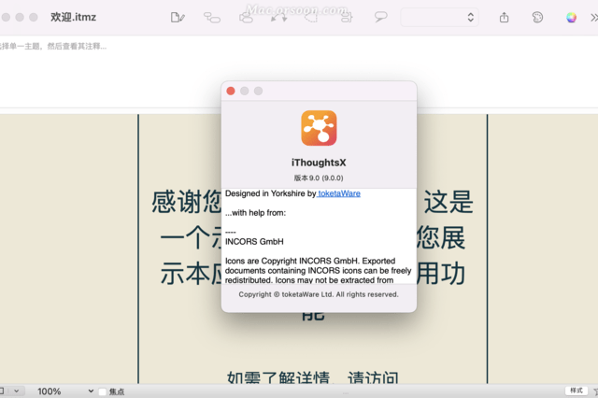Click the 这是 text in the mind map
Screen dimensions: 598x398
tap(448, 202)
